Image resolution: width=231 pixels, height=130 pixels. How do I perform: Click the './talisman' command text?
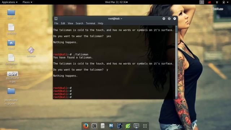pos(81,55)
